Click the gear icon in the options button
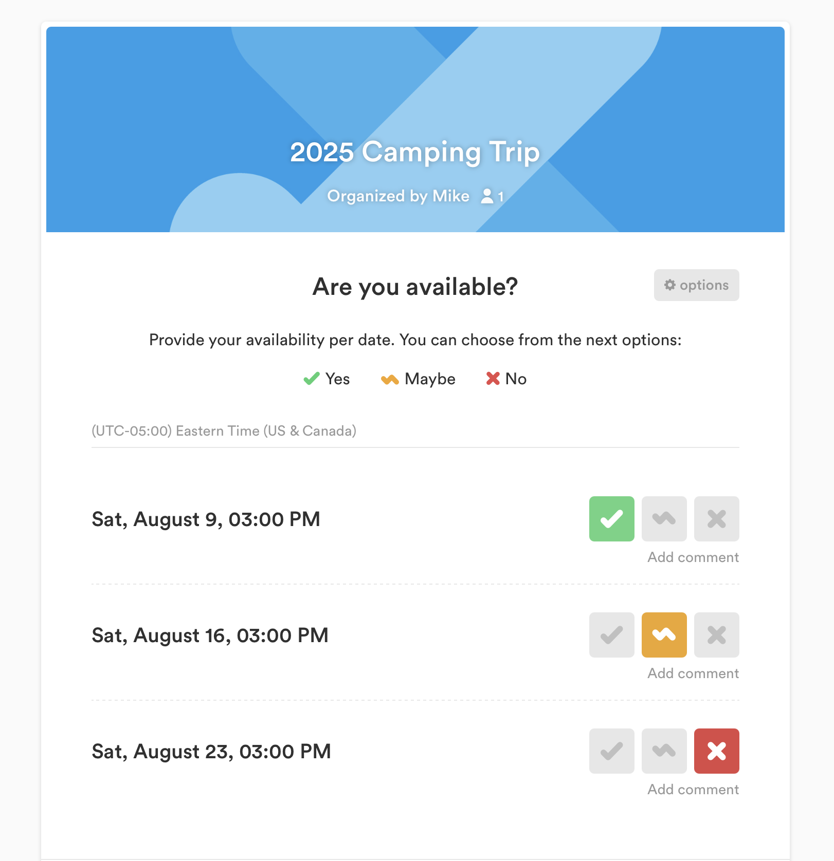 pos(669,285)
